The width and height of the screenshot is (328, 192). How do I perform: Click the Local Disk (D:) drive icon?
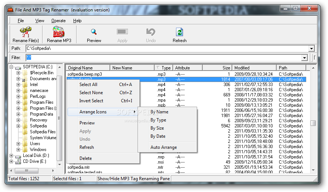click(18, 156)
